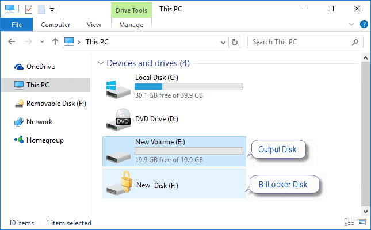This screenshot has height=230, width=371.
Task: Expand the Customize Quick Access Toolbar dropdown
Action: click(x=52, y=9)
